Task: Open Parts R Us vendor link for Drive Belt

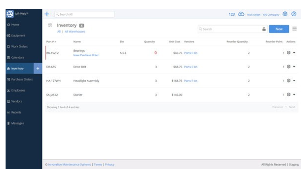Action: (191, 67)
